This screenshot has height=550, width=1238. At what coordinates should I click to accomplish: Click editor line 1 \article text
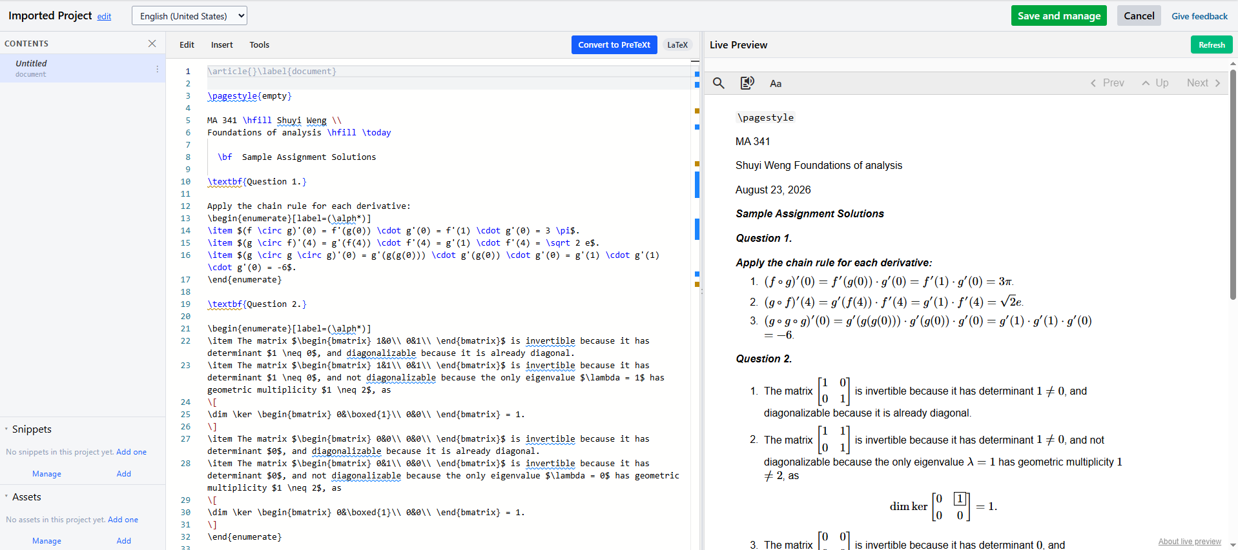pyautogui.click(x=272, y=72)
